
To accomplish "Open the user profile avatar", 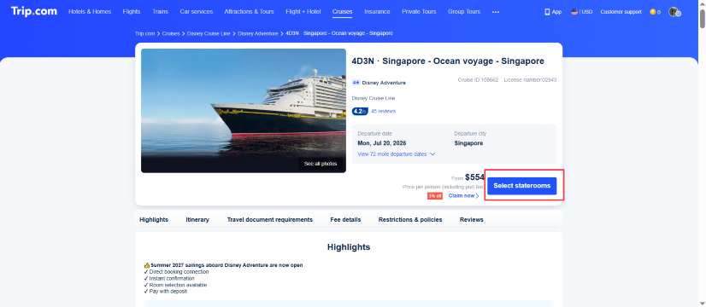I will tap(674, 12).
